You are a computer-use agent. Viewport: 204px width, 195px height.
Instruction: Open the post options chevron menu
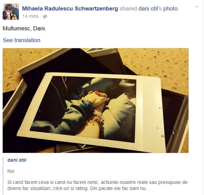click(196, 6)
